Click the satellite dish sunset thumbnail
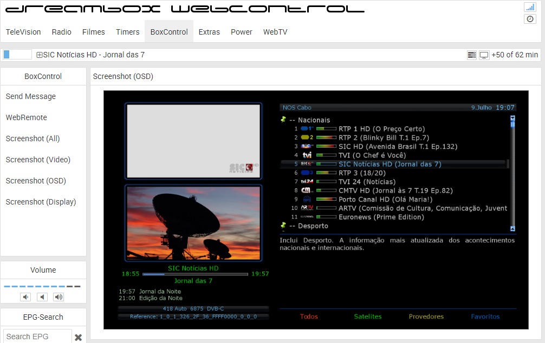The height and width of the screenshot is (343, 545). pyautogui.click(x=193, y=223)
